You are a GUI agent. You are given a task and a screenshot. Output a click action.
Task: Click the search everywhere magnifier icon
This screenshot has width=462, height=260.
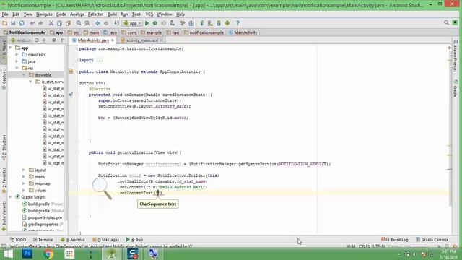pyautogui.click(x=446, y=22)
